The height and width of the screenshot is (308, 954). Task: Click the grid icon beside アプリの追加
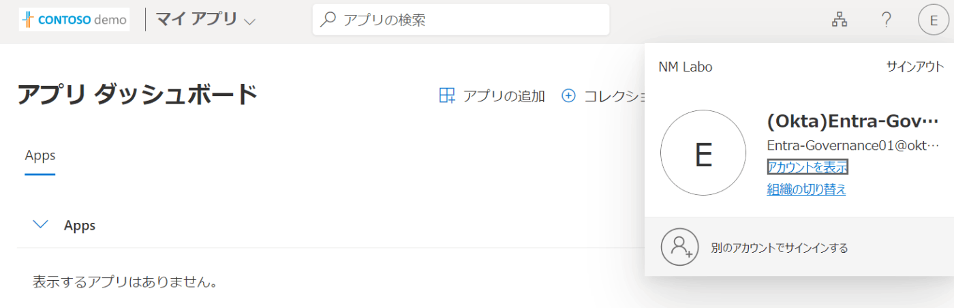coord(447,96)
